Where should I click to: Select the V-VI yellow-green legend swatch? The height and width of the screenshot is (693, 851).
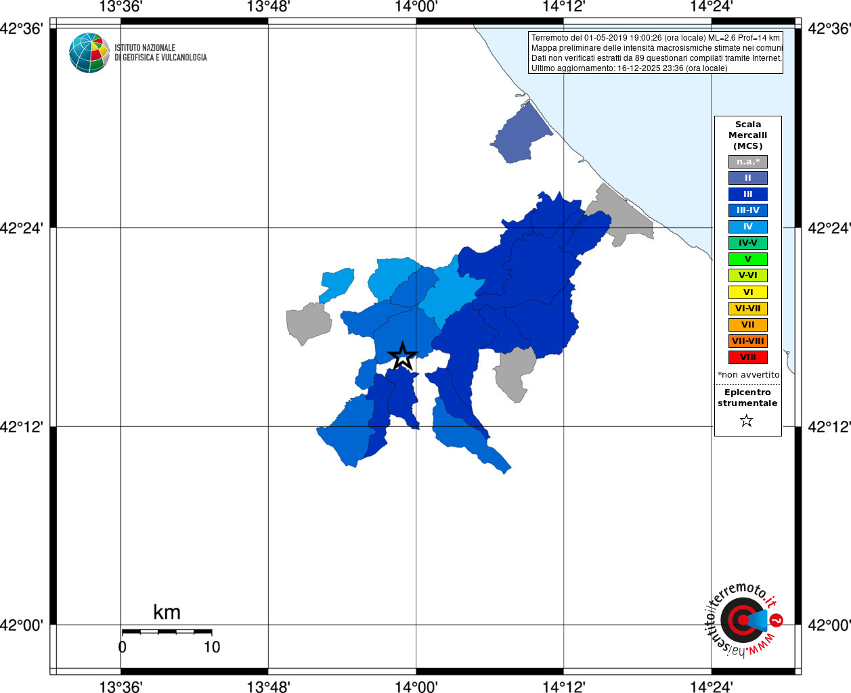point(748,275)
